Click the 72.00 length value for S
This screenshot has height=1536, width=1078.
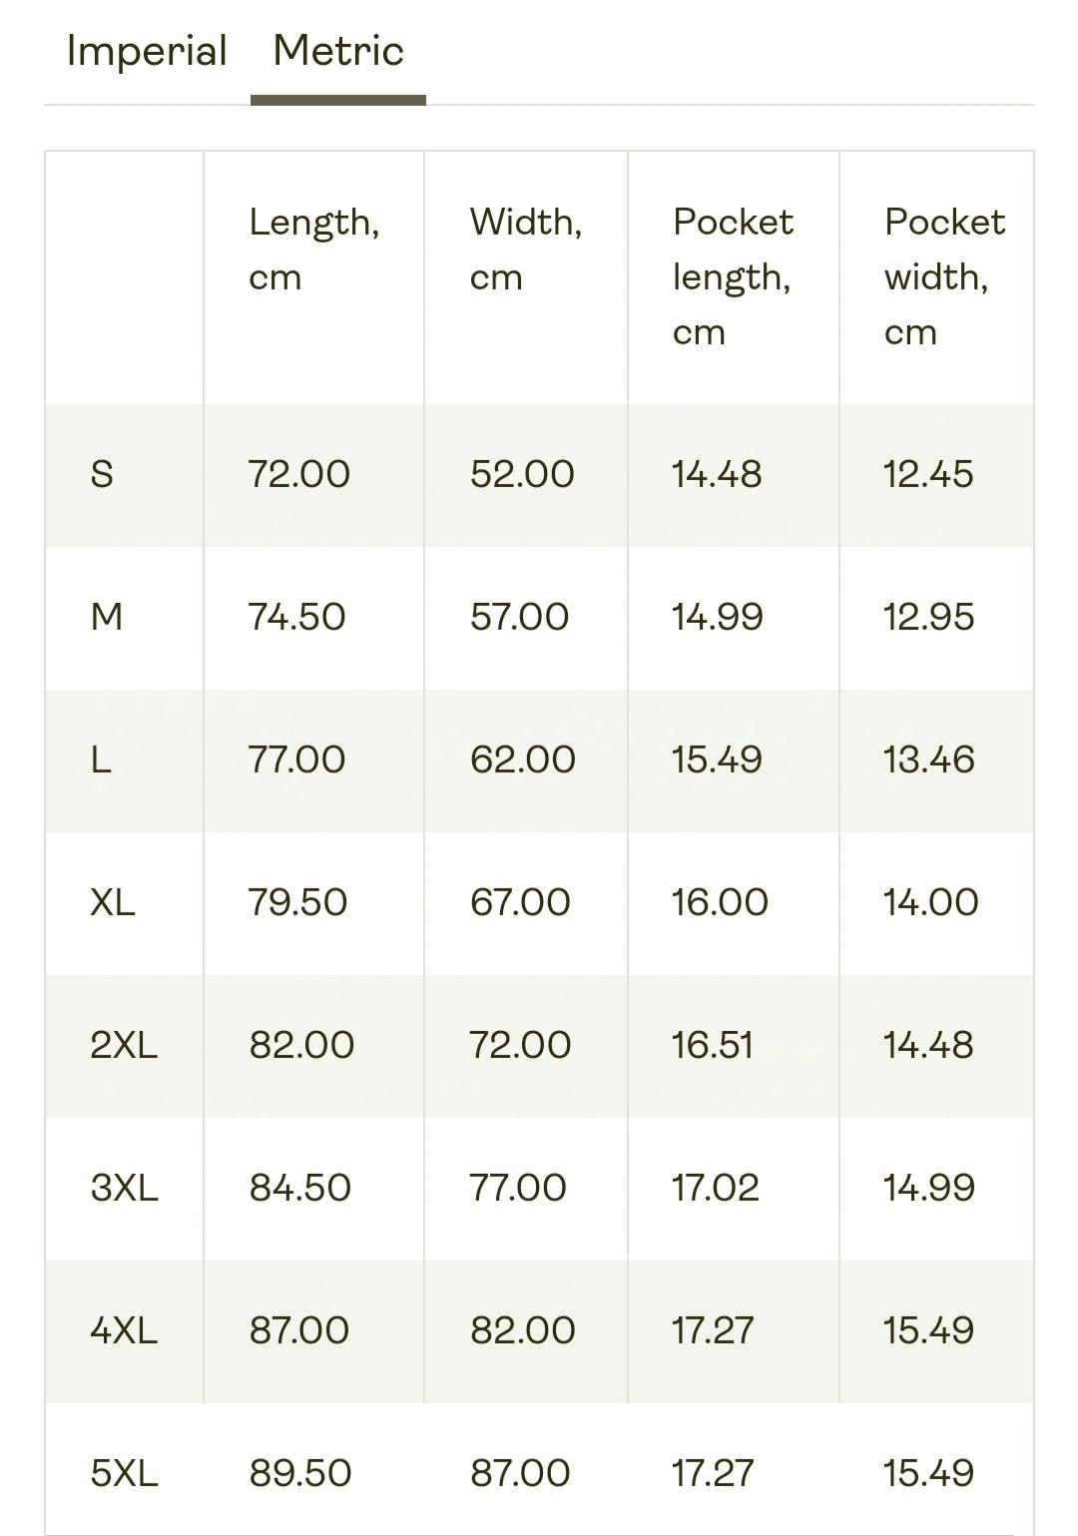click(x=299, y=474)
